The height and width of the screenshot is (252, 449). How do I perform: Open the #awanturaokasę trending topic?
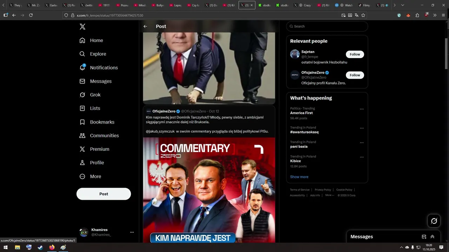coord(304,132)
